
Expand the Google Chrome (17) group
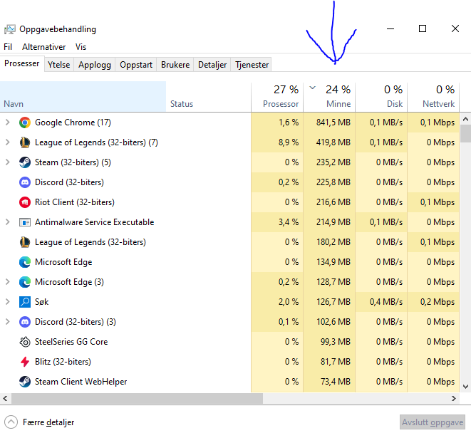click(x=8, y=122)
